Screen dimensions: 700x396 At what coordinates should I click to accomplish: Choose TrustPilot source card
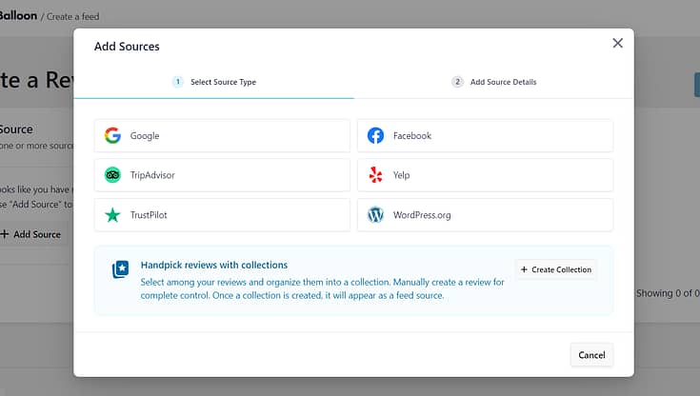tap(222, 215)
